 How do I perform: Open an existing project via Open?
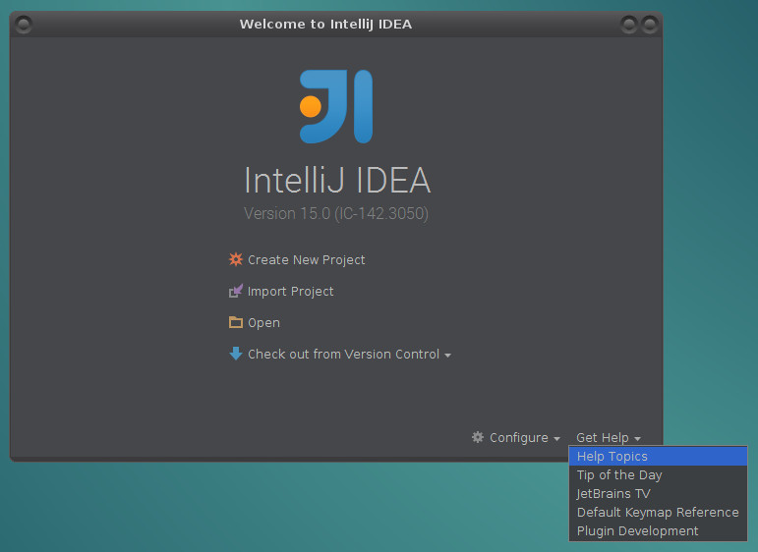coord(263,322)
